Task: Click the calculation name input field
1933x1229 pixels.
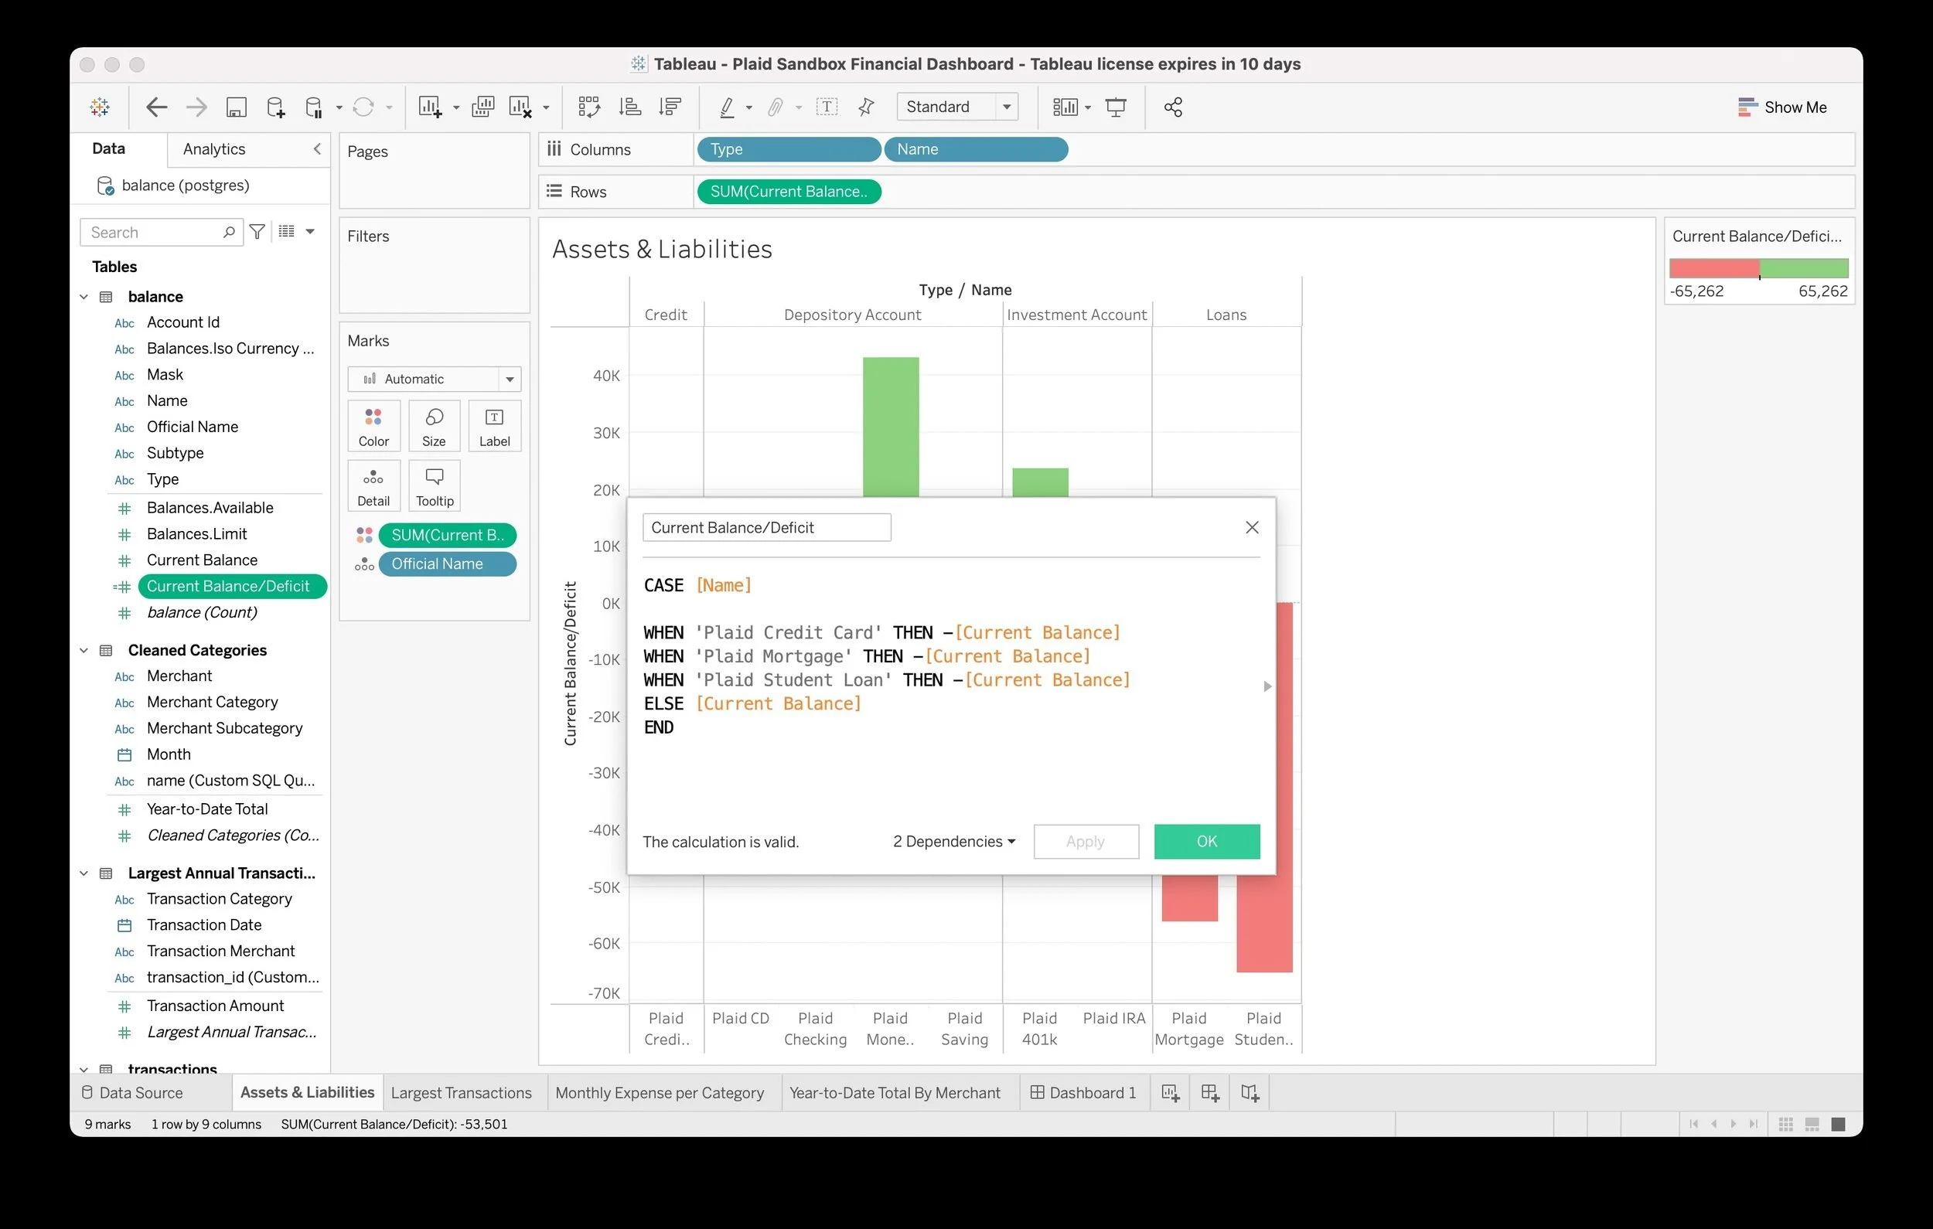Action: (x=765, y=527)
